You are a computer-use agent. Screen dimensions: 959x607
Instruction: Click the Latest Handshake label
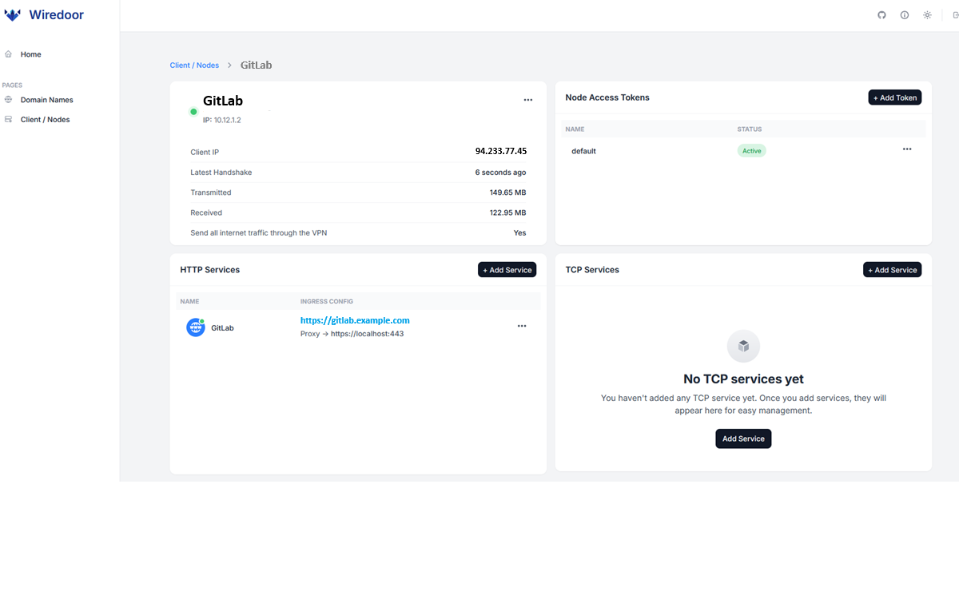tap(221, 173)
